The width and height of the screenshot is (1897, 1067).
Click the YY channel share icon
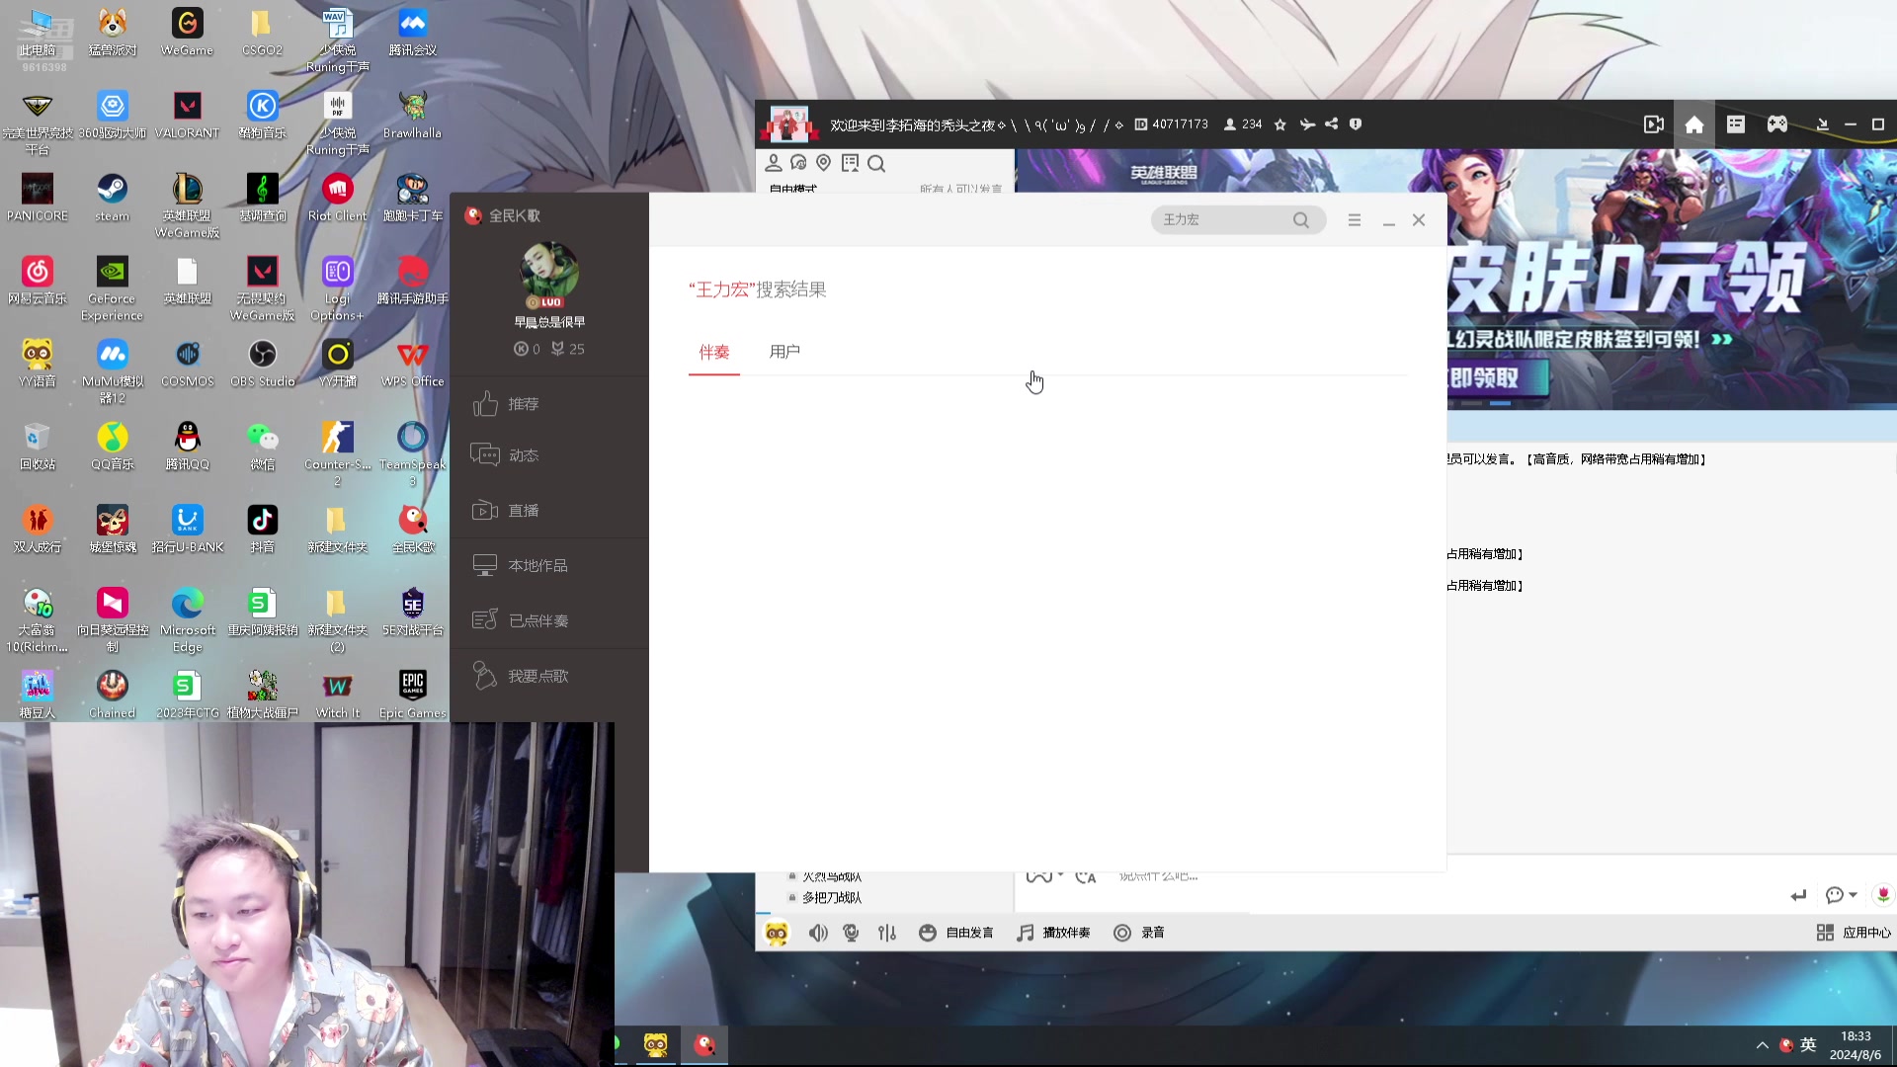click(x=1331, y=124)
